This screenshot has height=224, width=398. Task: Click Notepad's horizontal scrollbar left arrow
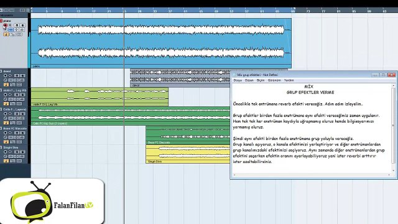tap(234, 175)
